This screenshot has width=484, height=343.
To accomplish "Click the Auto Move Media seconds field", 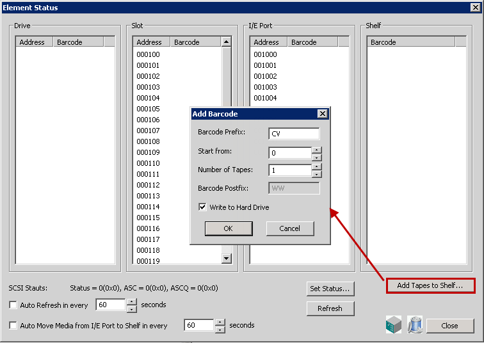I will point(199,325).
